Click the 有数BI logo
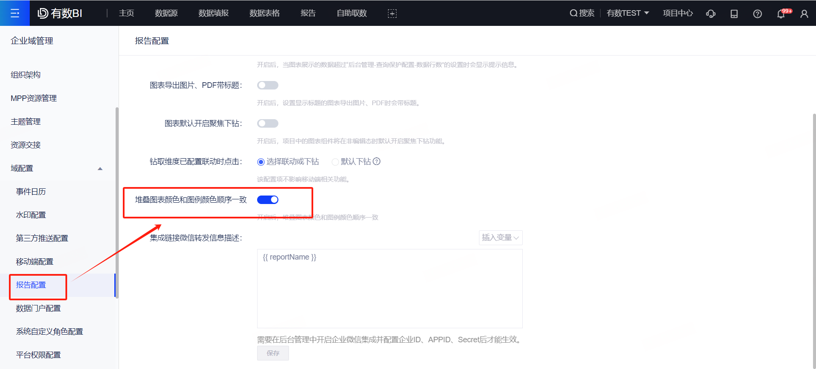 60,13
